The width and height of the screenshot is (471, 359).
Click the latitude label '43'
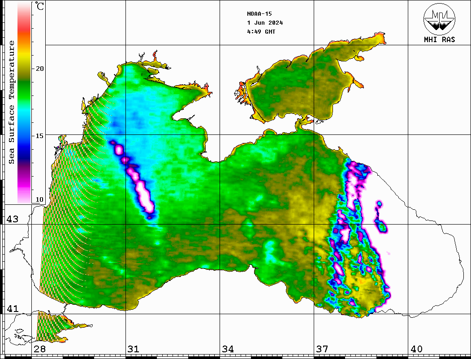click(x=12, y=219)
